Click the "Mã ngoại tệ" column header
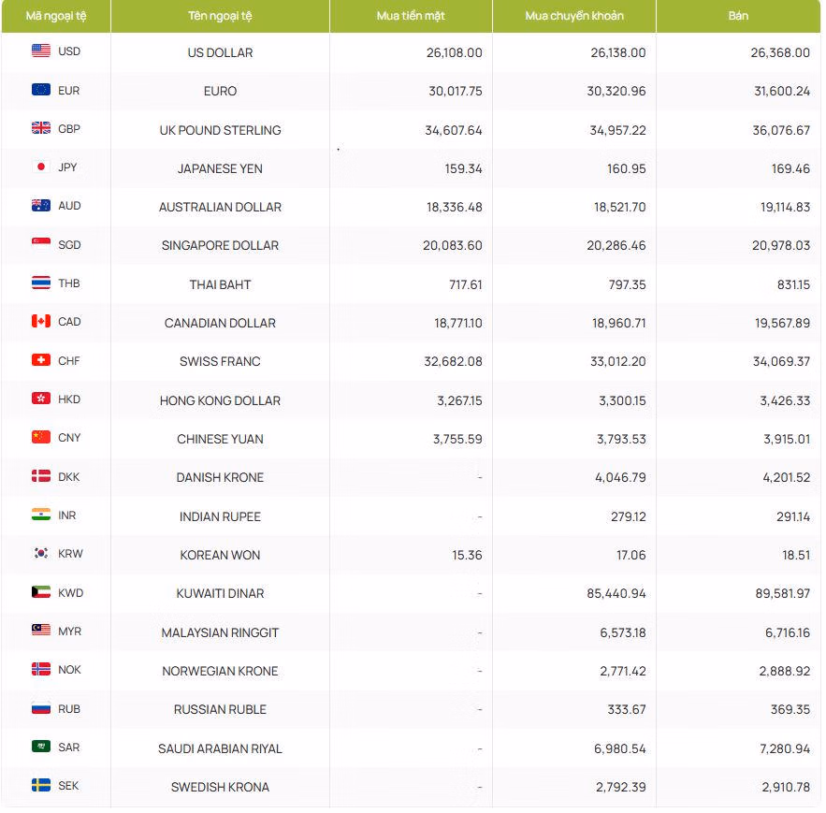This screenshot has height=813, width=826. pyautogui.click(x=55, y=16)
